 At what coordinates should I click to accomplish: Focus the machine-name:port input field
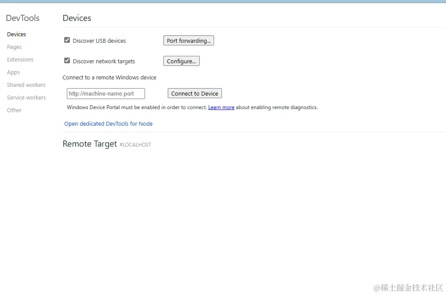pyautogui.click(x=106, y=93)
